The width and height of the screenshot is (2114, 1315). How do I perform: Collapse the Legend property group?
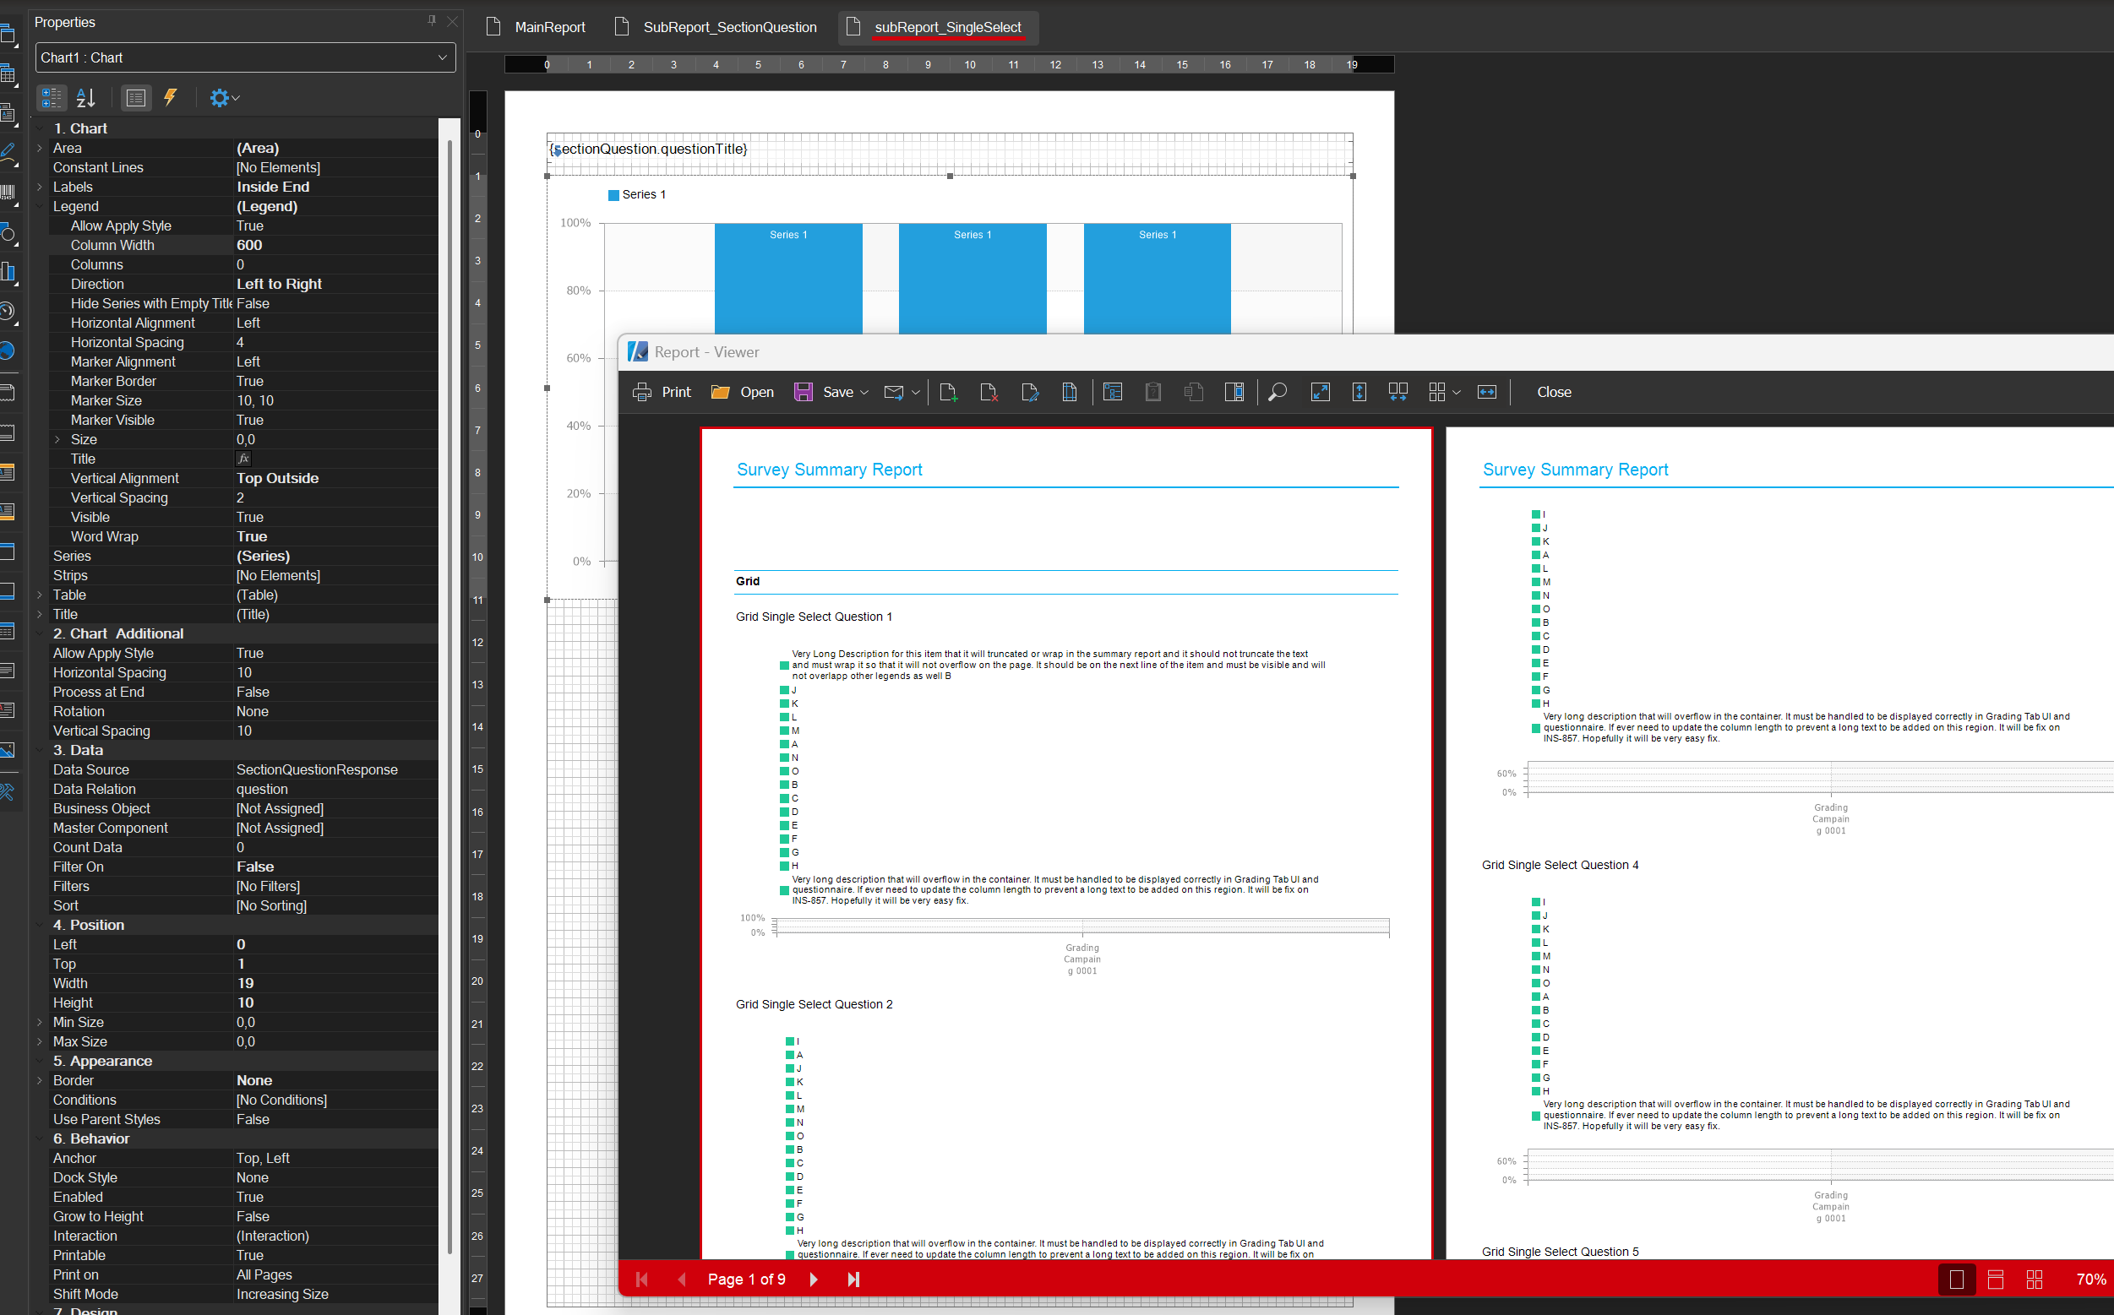pos(40,206)
